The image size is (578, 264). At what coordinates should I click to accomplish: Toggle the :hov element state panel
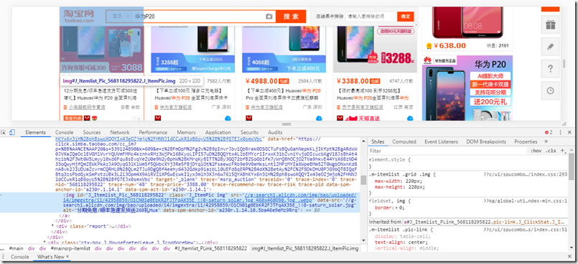point(536,151)
